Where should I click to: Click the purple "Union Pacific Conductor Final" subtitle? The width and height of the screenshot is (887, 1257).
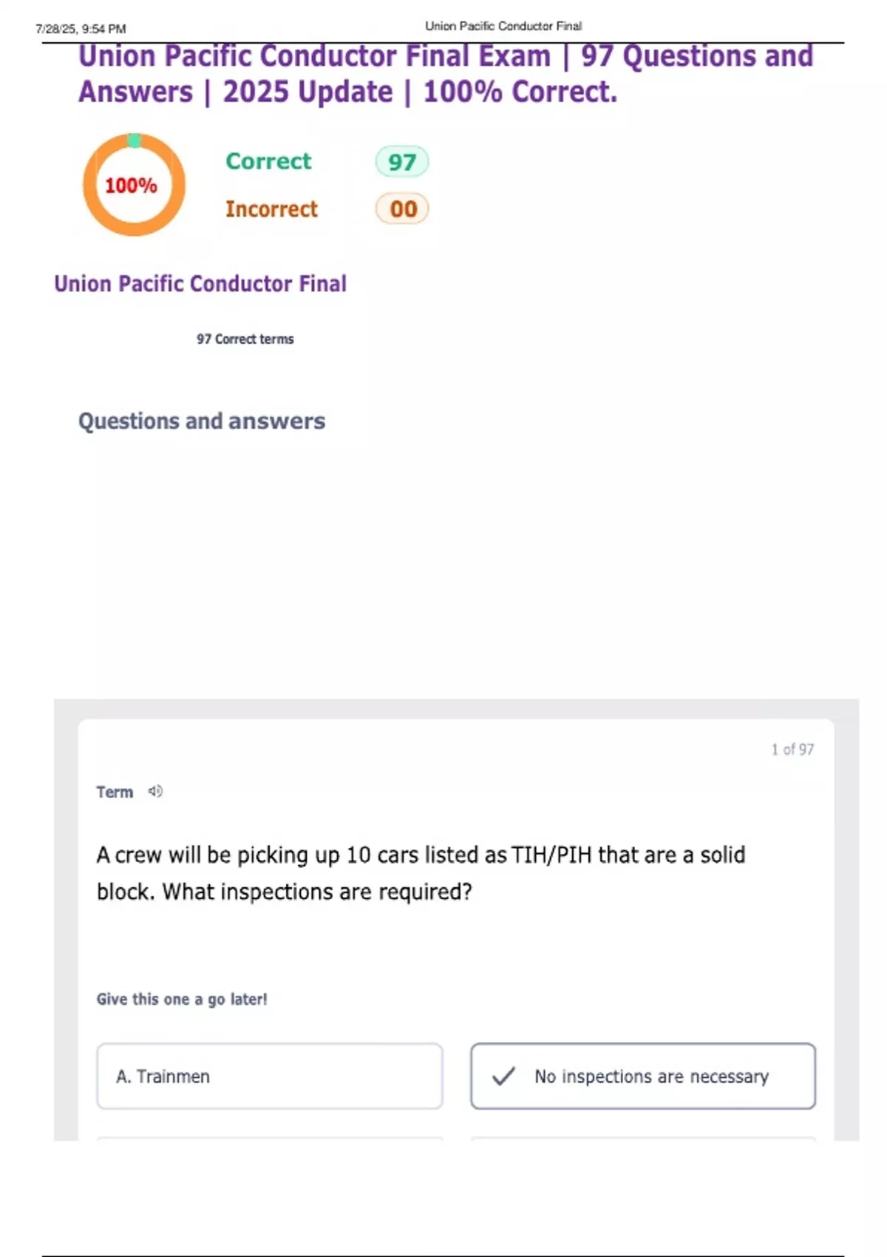[x=200, y=284]
